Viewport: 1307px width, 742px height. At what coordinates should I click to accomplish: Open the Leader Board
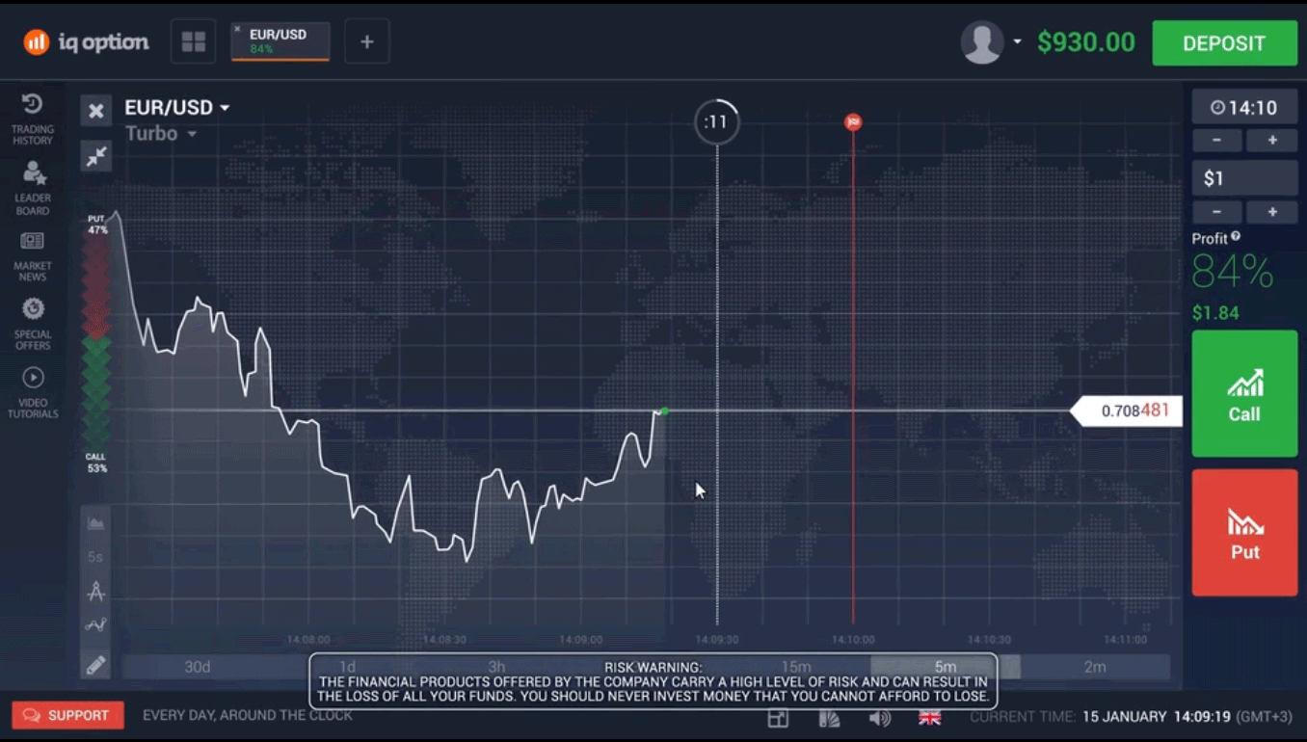pyautogui.click(x=33, y=188)
